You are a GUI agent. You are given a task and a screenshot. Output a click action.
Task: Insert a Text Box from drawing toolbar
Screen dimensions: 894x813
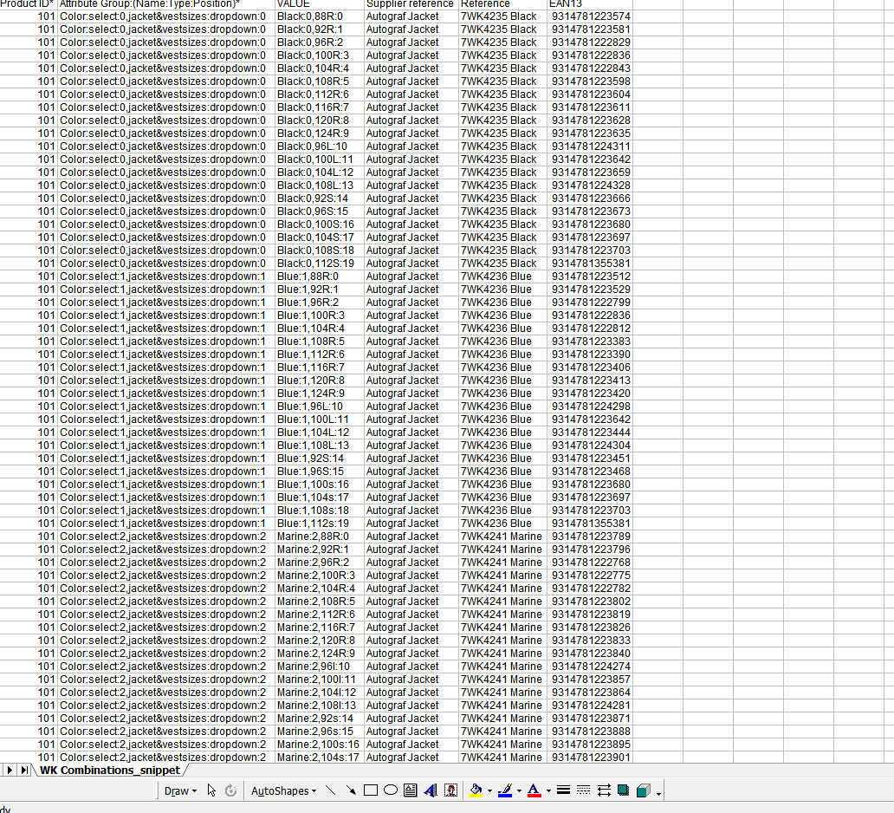click(410, 790)
